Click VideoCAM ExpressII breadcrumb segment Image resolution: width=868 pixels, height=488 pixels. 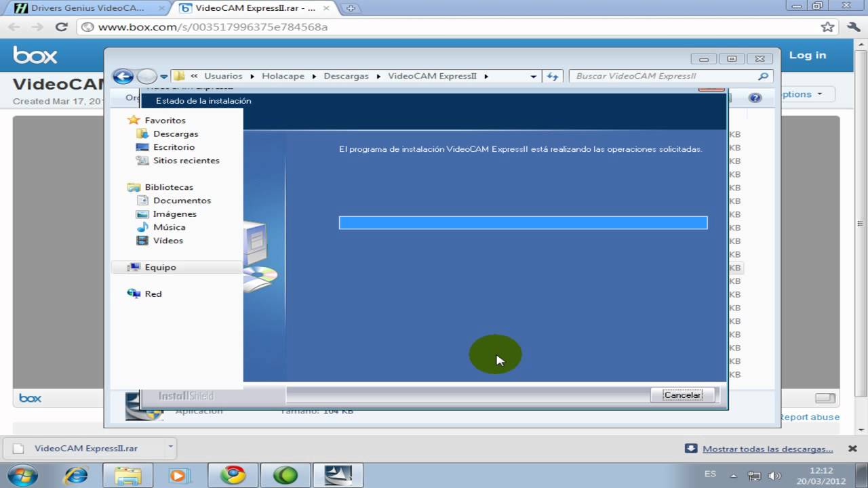click(x=432, y=76)
